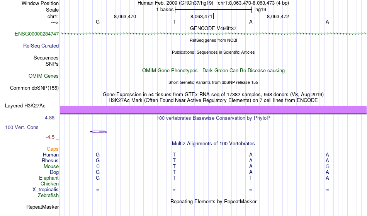The height and width of the screenshot is (216, 367).
Task: Click the chr1: ruler label
Action: (53, 16)
